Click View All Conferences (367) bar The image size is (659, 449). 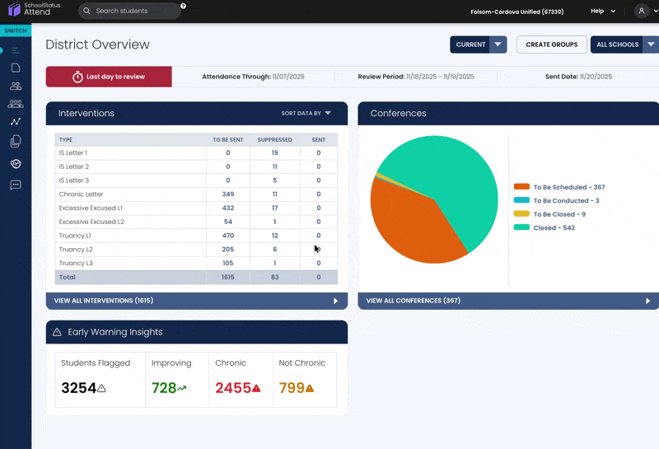click(508, 301)
